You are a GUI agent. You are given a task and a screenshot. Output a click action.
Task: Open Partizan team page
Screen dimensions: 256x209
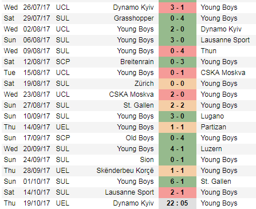[213, 127]
